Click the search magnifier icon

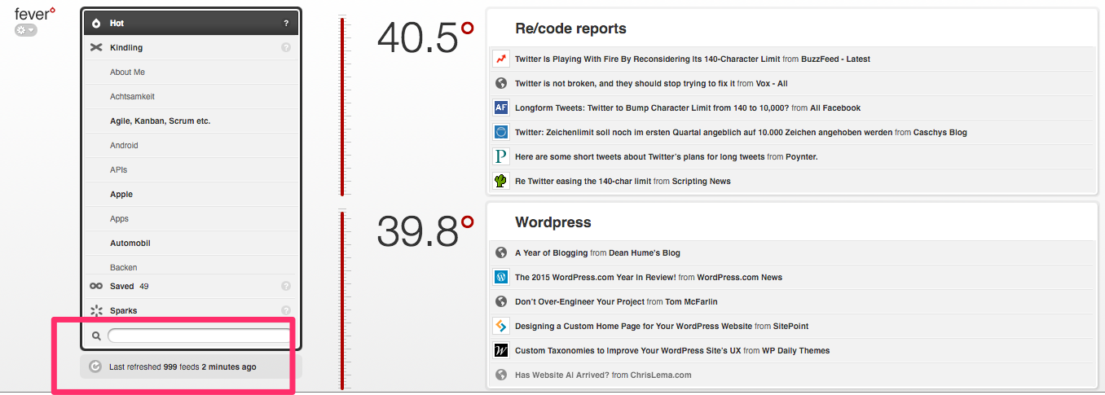coord(96,336)
